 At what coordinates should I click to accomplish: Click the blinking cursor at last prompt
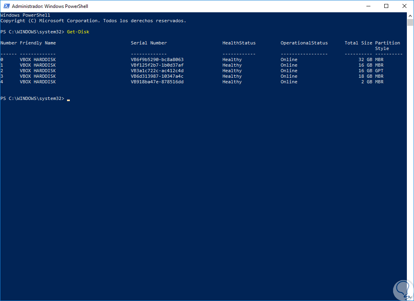68,100
